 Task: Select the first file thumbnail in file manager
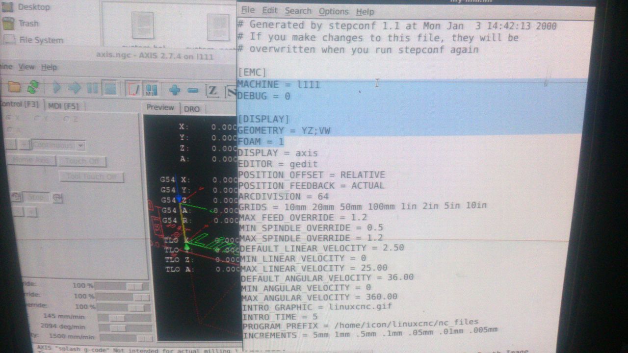pos(143,25)
